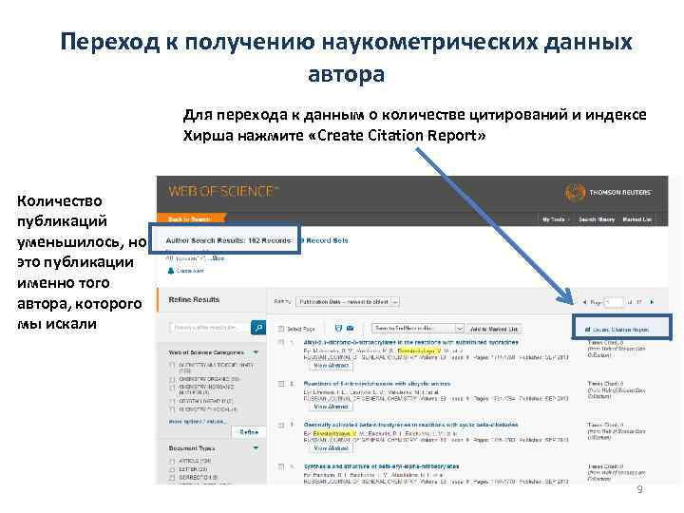Click the Back to Search tab
This screenshot has width=684, height=513.
(190, 218)
